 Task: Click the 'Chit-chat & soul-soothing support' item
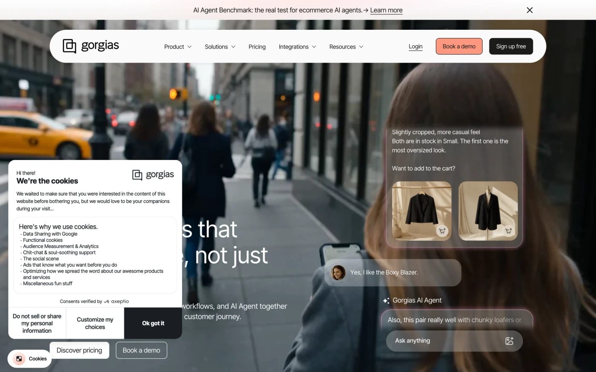(x=59, y=253)
